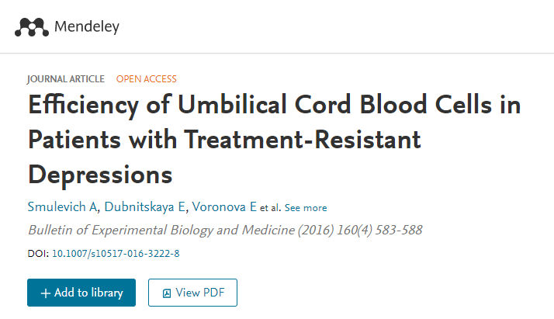Image resolution: width=554 pixels, height=319 pixels.
Task: Click the 'DOI:' label text
Action: pyautogui.click(x=38, y=253)
